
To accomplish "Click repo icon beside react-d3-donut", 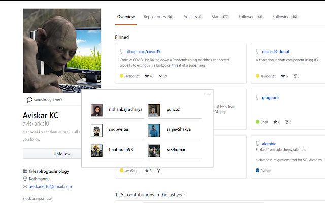I will tap(257, 51).
